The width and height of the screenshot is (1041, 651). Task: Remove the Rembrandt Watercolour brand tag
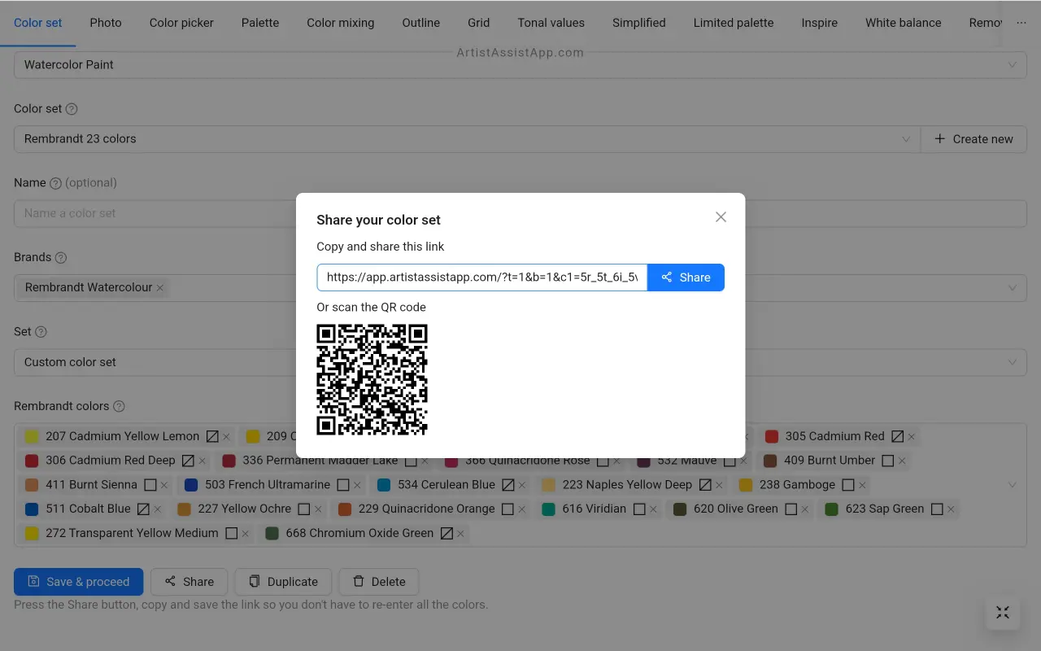160,288
